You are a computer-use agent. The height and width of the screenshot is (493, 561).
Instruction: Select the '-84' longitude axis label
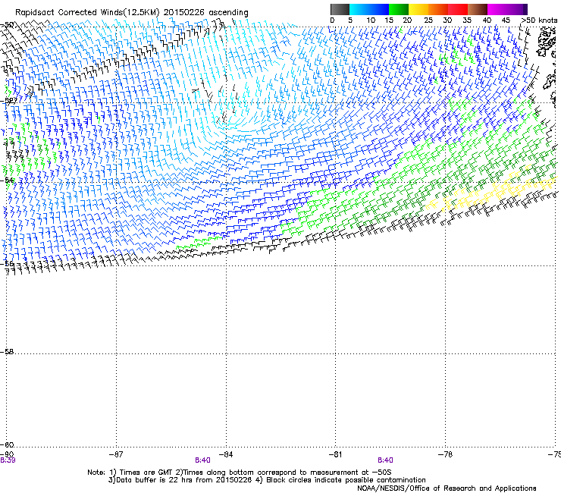pyautogui.click(x=226, y=454)
